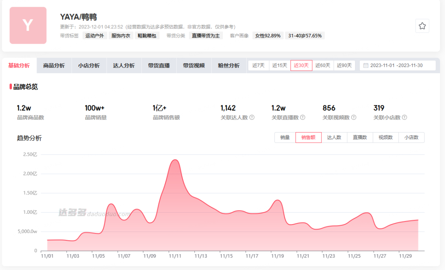This screenshot has height=270, width=445.
Task: Click the chart peak at 11/11
Action: tap(175, 160)
